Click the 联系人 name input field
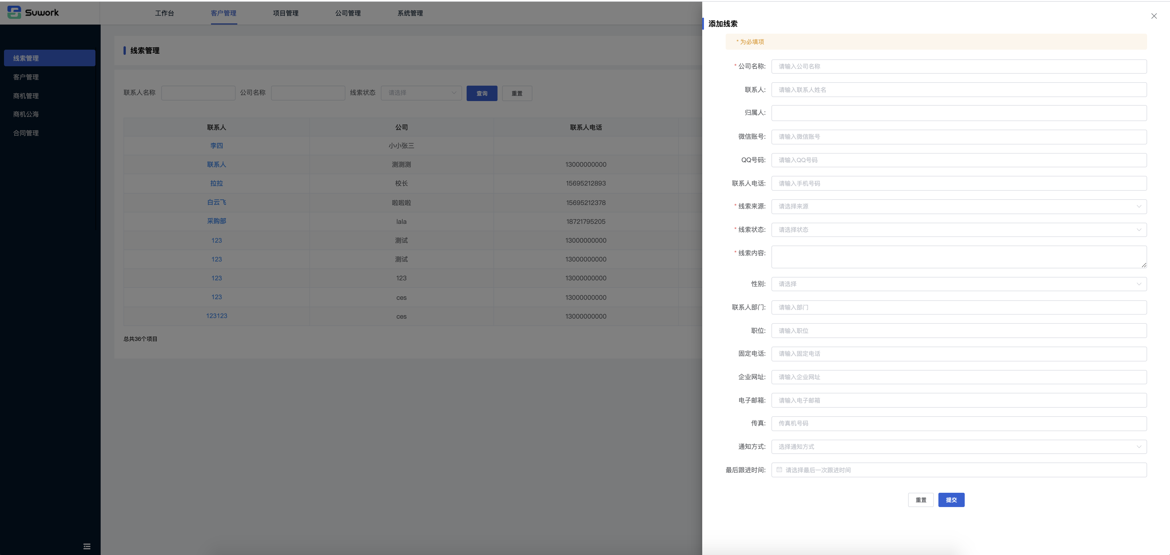This screenshot has height=555, width=1170. coord(959,90)
